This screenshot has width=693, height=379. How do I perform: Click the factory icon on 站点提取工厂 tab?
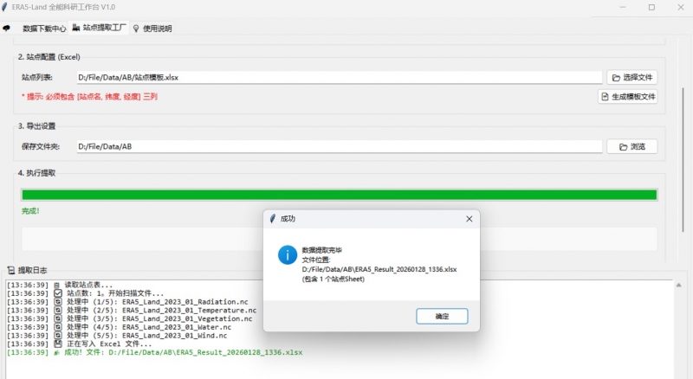[x=75, y=28]
